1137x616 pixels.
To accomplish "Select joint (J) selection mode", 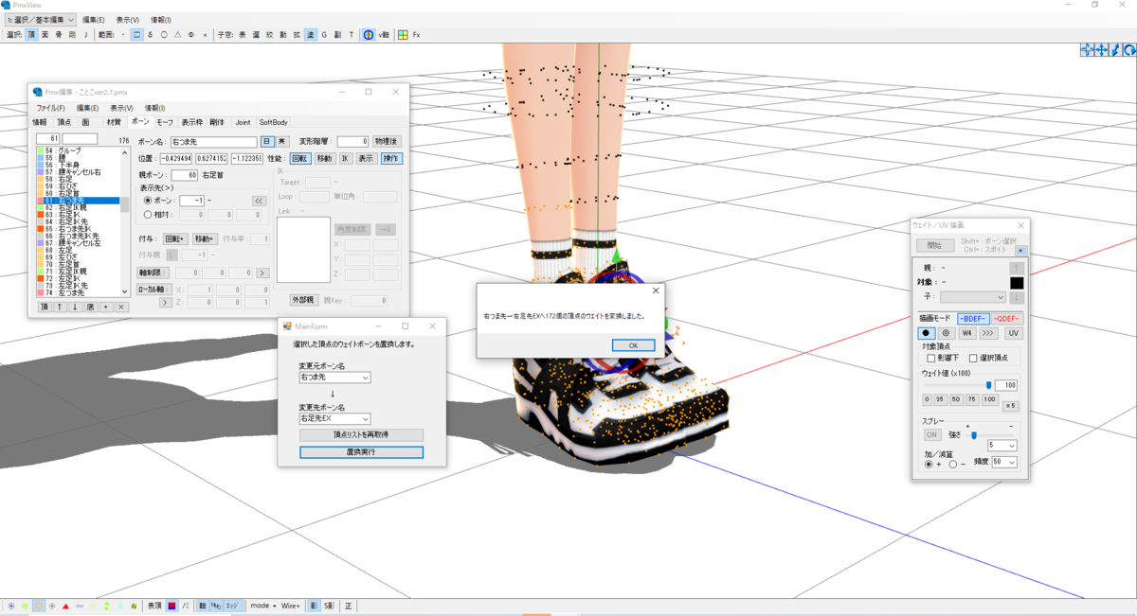I will click(x=85, y=34).
